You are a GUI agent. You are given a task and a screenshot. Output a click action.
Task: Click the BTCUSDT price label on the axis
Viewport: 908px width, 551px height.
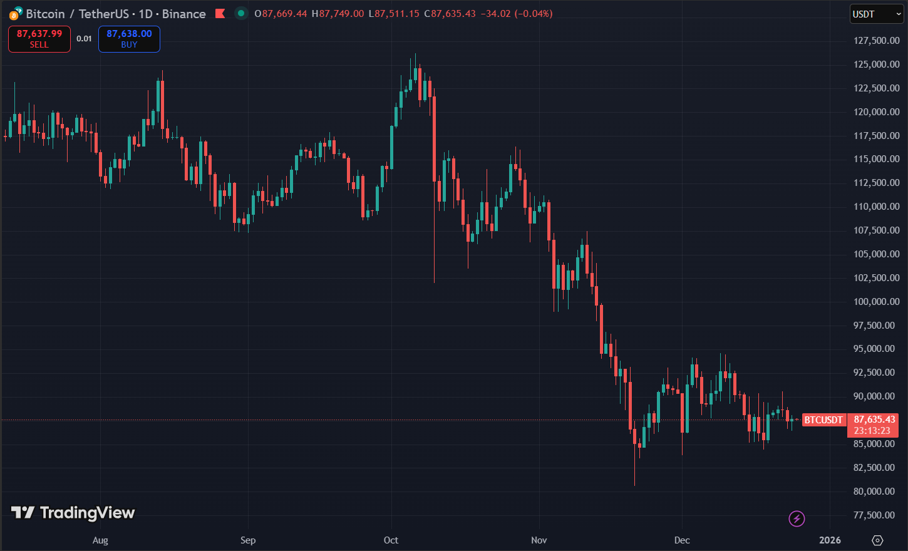[x=823, y=420]
